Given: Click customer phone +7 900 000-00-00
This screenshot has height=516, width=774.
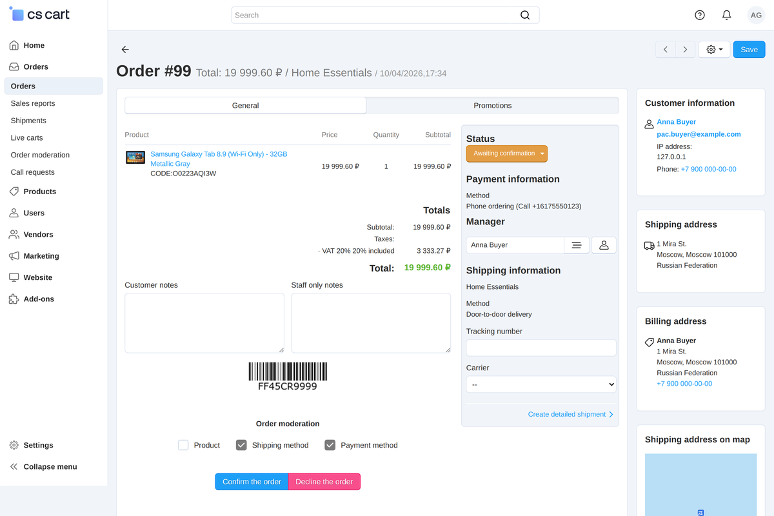Looking at the screenshot, I should [x=708, y=169].
